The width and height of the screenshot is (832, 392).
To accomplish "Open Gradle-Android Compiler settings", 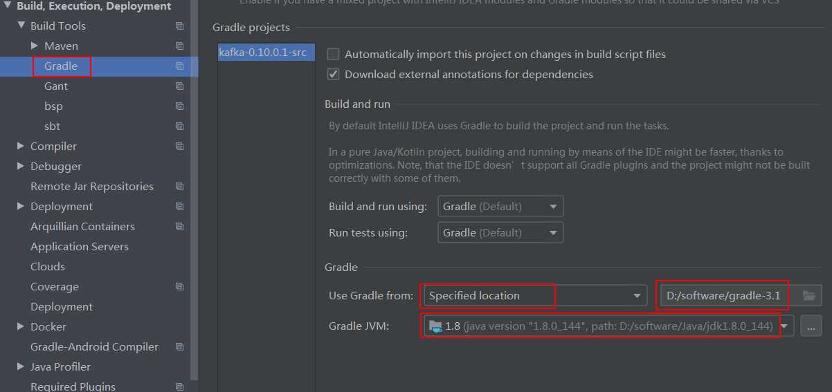I will [x=94, y=347].
